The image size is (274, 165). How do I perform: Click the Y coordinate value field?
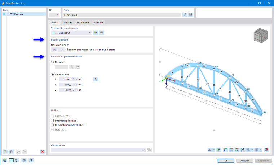tap(66, 85)
